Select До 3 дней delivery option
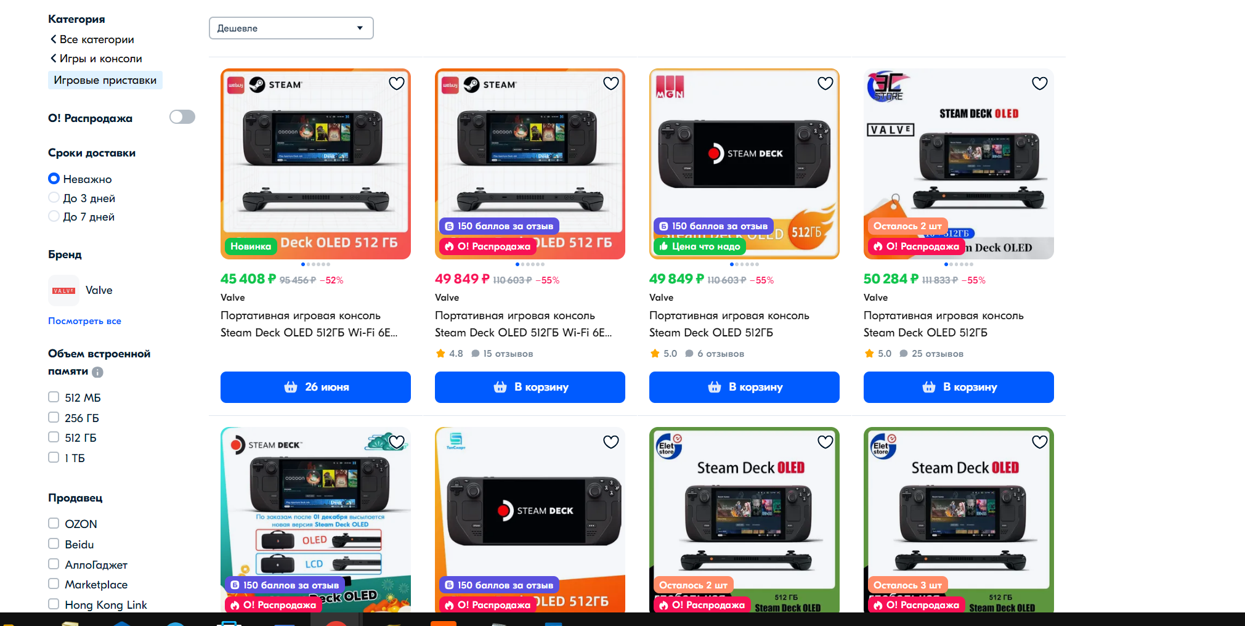Viewport: 1245px width, 626px height. [54, 198]
